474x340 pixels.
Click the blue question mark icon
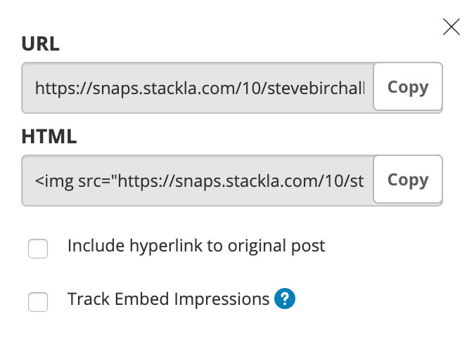[285, 299]
